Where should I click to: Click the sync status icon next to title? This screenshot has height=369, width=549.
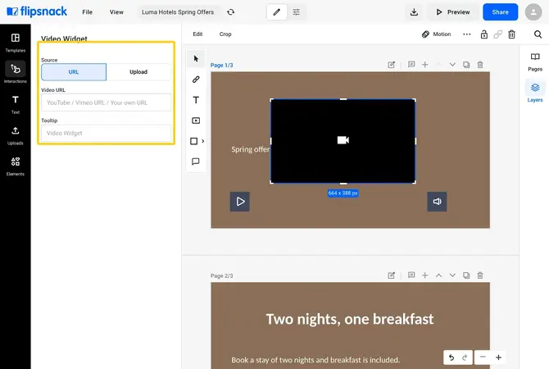pyautogui.click(x=230, y=12)
